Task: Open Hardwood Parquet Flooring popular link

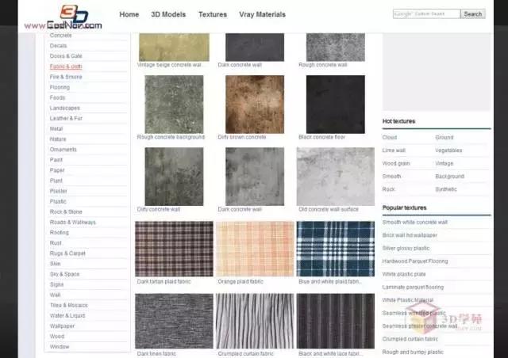Action: (x=415, y=261)
